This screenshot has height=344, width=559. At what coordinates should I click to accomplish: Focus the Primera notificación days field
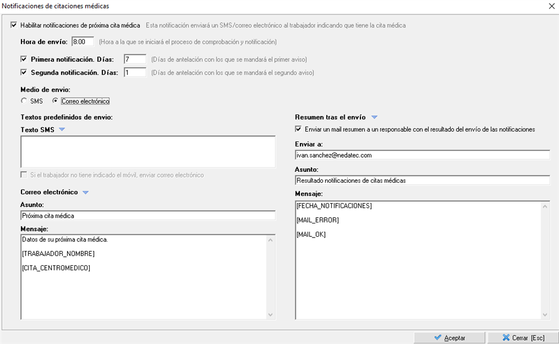(135, 59)
